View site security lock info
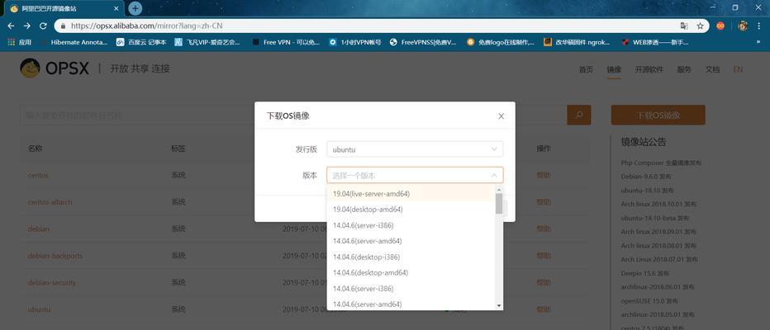This screenshot has height=330, width=770. [63, 26]
